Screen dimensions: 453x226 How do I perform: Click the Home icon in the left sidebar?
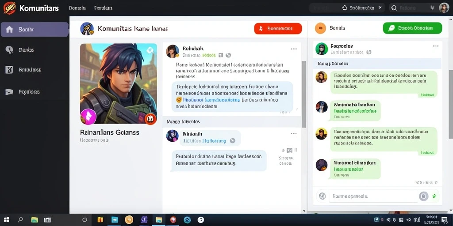tap(10, 30)
